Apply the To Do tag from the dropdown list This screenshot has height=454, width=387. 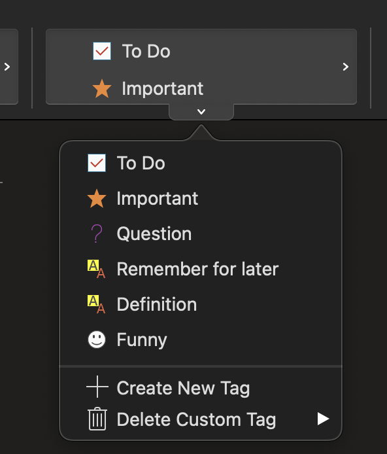201,163
